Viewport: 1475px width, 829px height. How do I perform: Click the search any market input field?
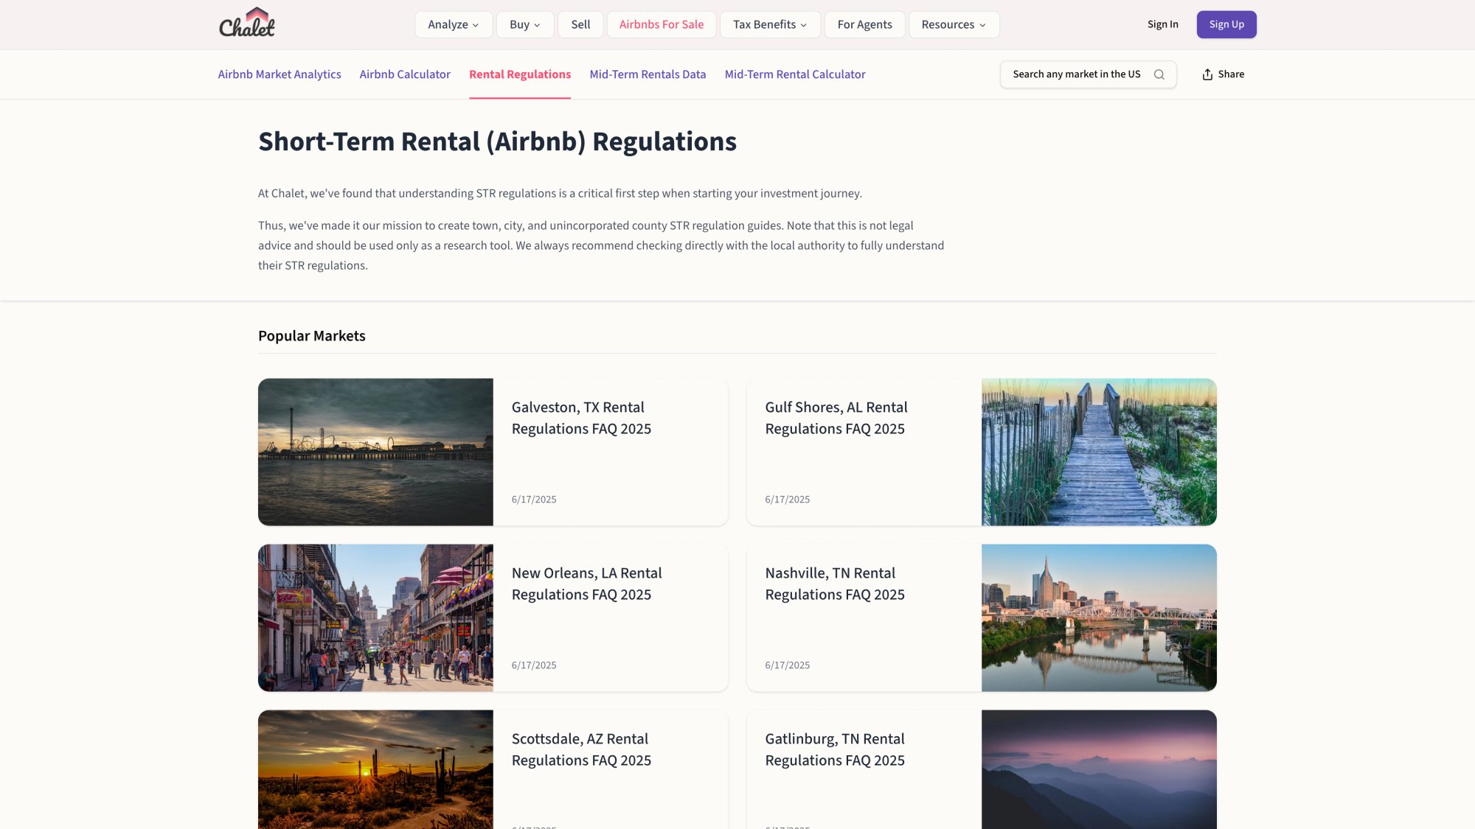click(1077, 74)
